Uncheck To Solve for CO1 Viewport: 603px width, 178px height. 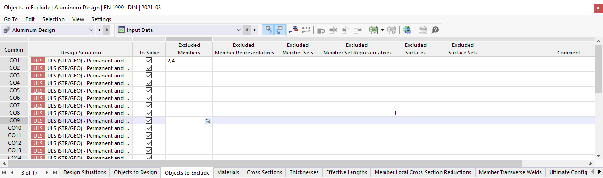[149, 61]
